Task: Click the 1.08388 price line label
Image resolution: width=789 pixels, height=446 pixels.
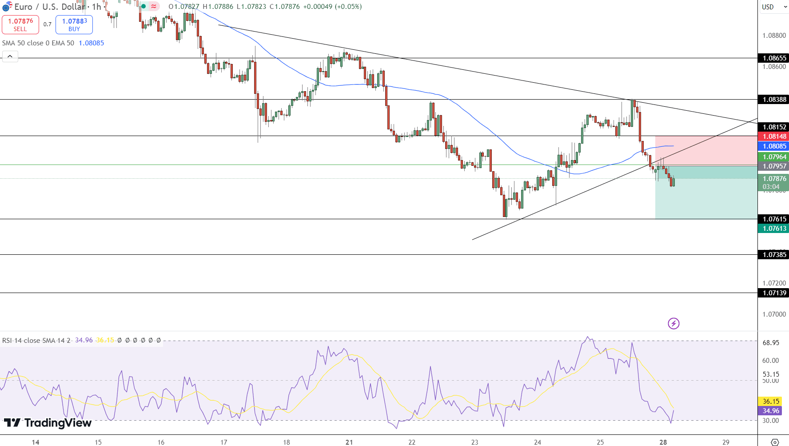Action: 773,100
